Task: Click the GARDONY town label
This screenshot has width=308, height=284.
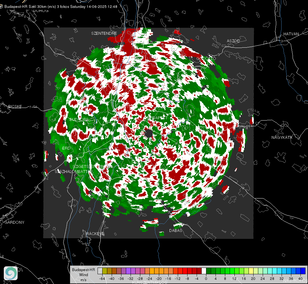Action: [x=14, y=222]
